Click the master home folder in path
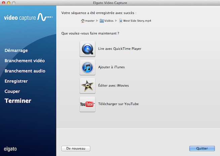 (87, 21)
